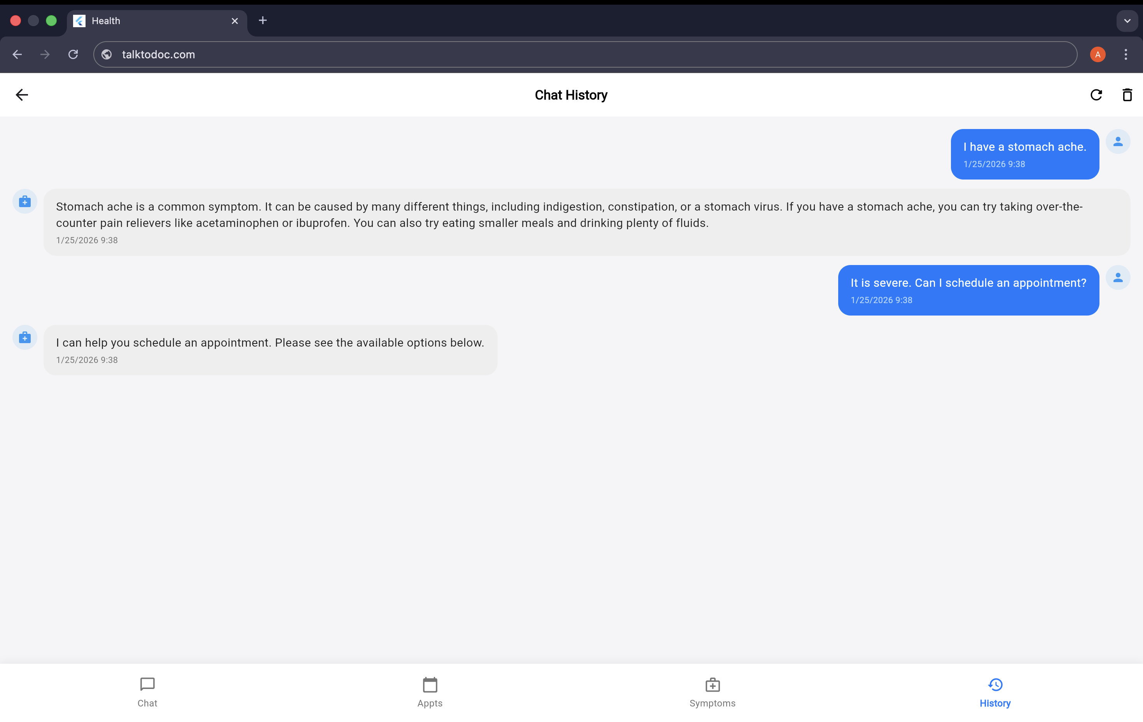Close the Health browser tab

234,21
